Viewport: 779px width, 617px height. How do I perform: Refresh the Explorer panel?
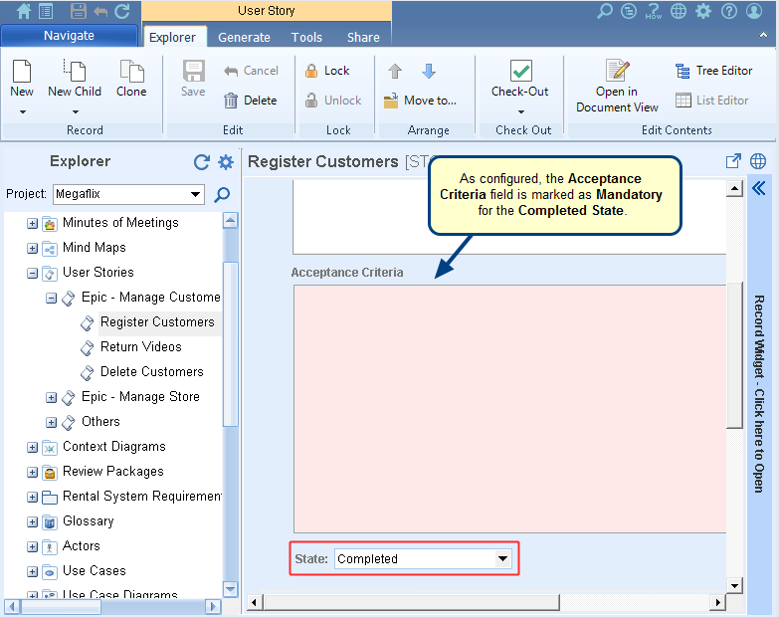[x=201, y=162]
